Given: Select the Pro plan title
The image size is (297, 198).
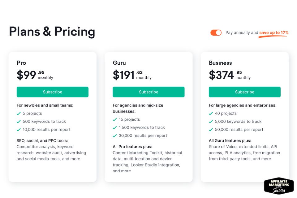Looking at the screenshot, I should point(21,63).
